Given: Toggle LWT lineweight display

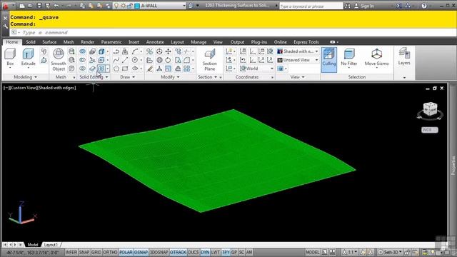Looking at the screenshot, I should click(216, 252).
